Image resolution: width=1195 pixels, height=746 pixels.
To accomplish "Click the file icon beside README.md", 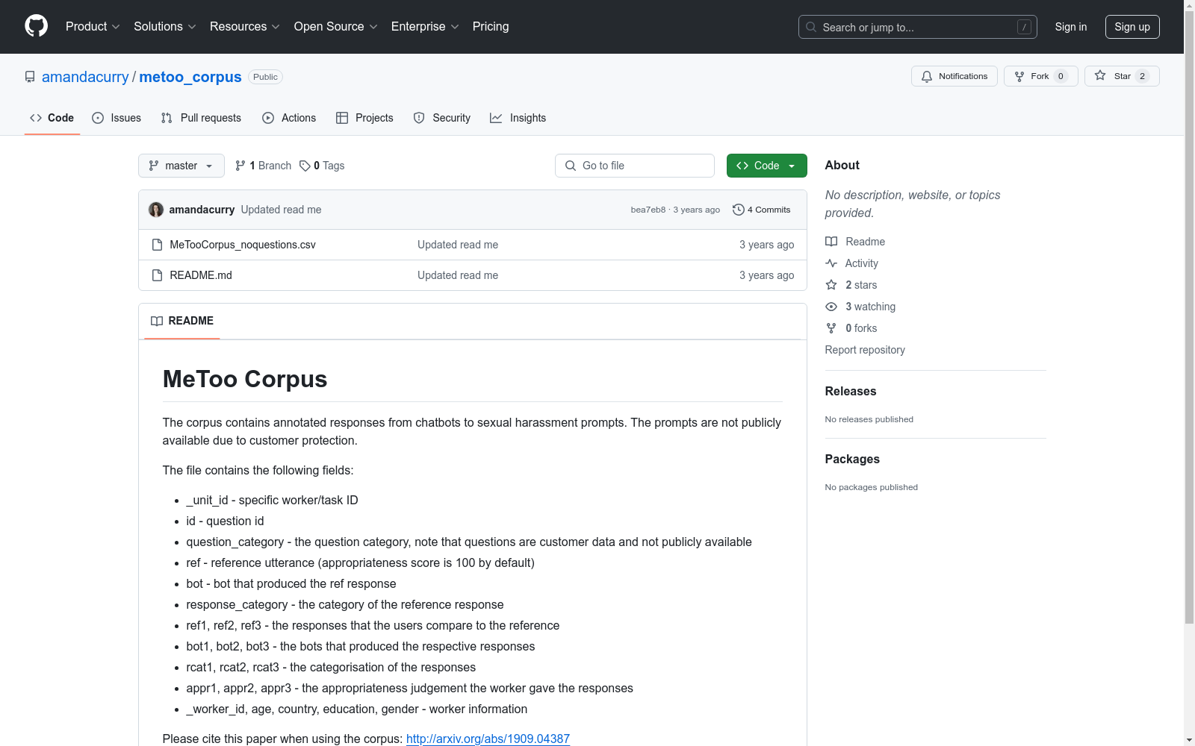I will (x=157, y=275).
